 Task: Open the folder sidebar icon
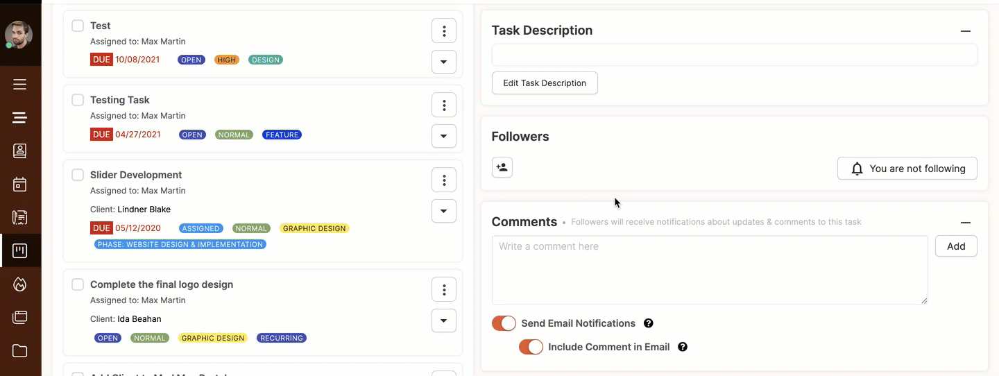pyautogui.click(x=19, y=350)
